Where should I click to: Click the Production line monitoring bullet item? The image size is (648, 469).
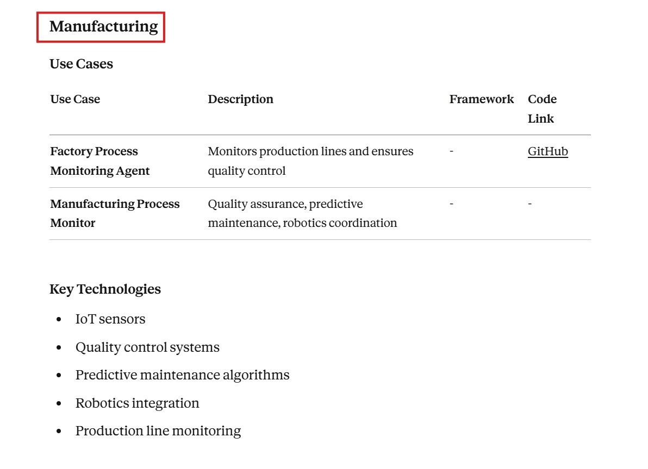(158, 431)
